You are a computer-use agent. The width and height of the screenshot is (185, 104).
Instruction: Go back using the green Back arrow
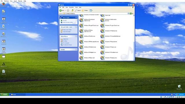(62, 10)
